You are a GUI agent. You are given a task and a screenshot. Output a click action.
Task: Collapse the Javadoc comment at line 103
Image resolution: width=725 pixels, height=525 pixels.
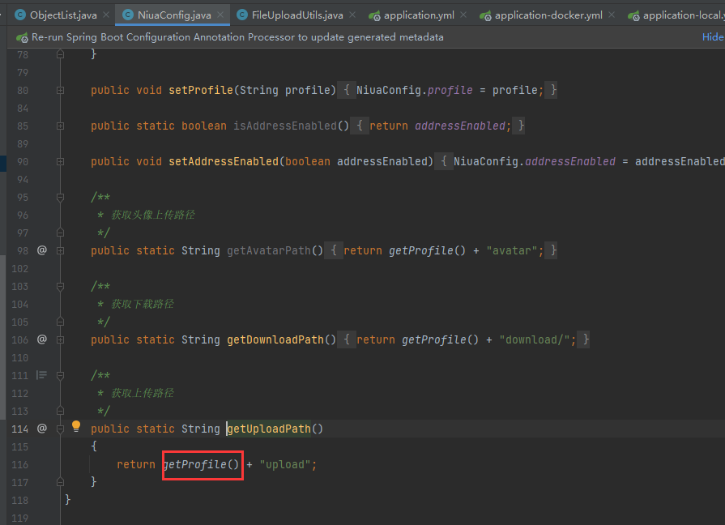tap(60, 287)
